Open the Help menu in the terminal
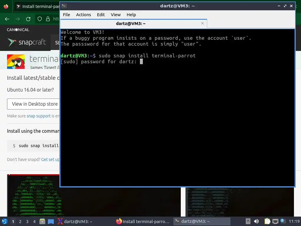The width and height of the screenshot is (301, 226). point(131,15)
